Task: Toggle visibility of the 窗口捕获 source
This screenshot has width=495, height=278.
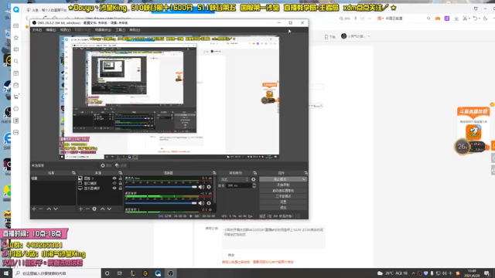Action: coord(114,183)
